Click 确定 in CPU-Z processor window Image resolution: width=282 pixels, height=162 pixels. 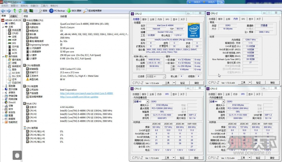pyautogui.click(x=197, y=83)
